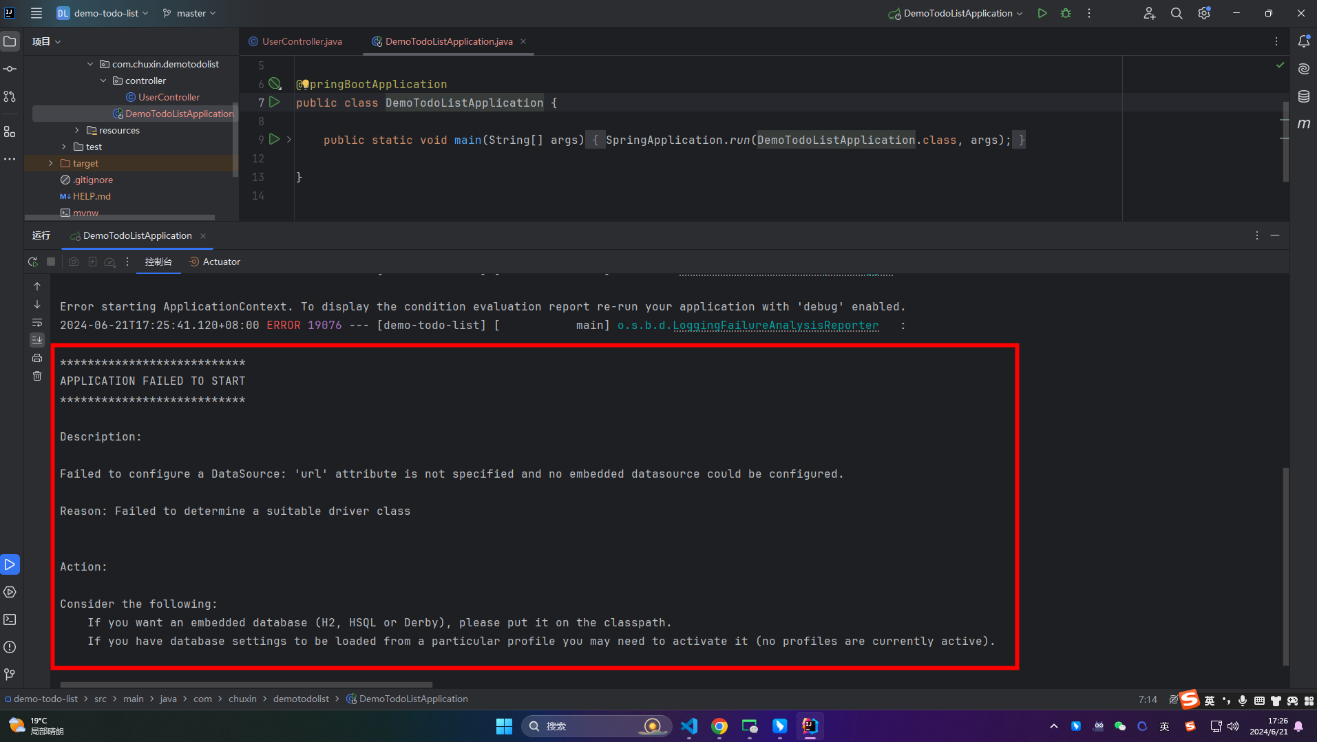The height and width of the screenshot is (742, 1317).
Task: Expand the target folder
Action: [x=51, y=163]
